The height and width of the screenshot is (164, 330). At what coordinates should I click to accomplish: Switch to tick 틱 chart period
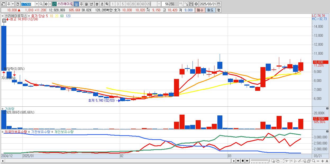(x=107, y=4)
